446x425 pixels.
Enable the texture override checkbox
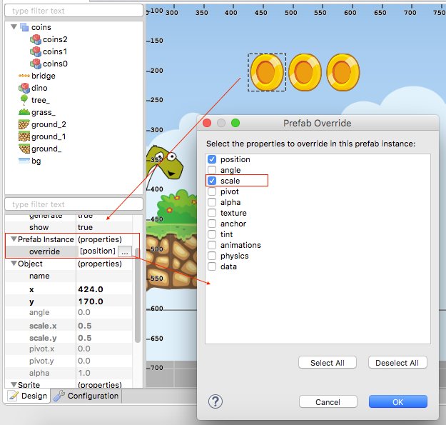click(212, 213)
